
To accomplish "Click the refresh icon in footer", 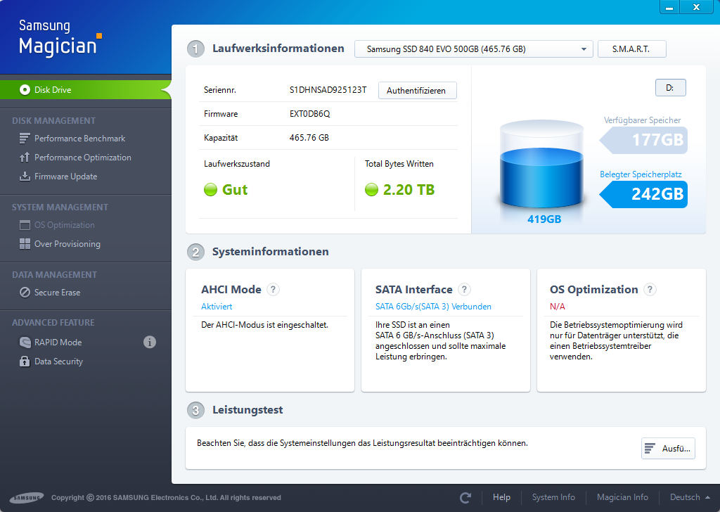I will pos(465,497).
